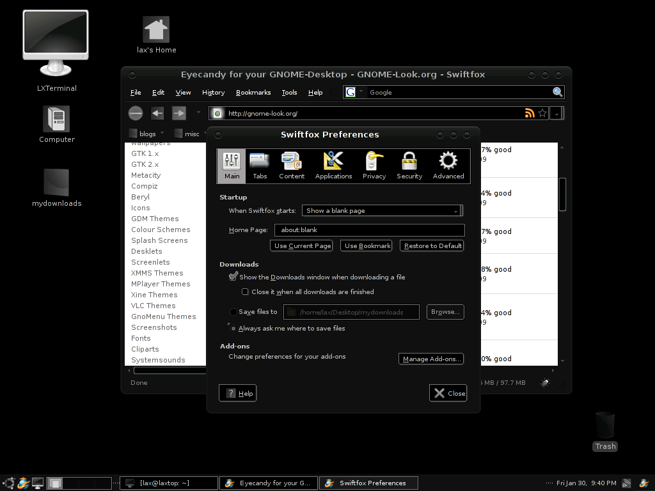Open the View menu in Swiftfox
Viewport: 655px width, 491px height.
(183, 92)
